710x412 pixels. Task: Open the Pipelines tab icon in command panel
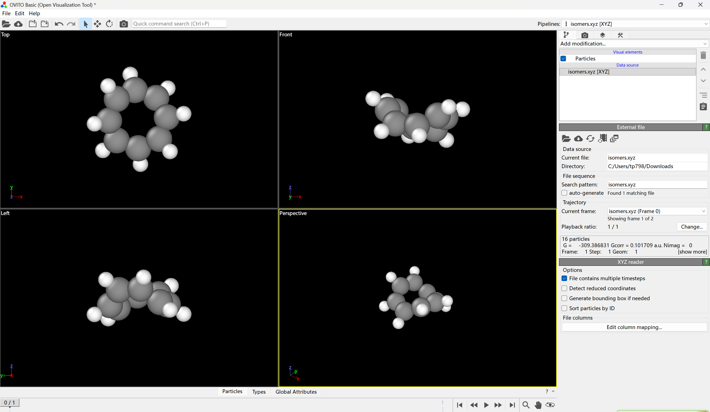coord(566,35)
